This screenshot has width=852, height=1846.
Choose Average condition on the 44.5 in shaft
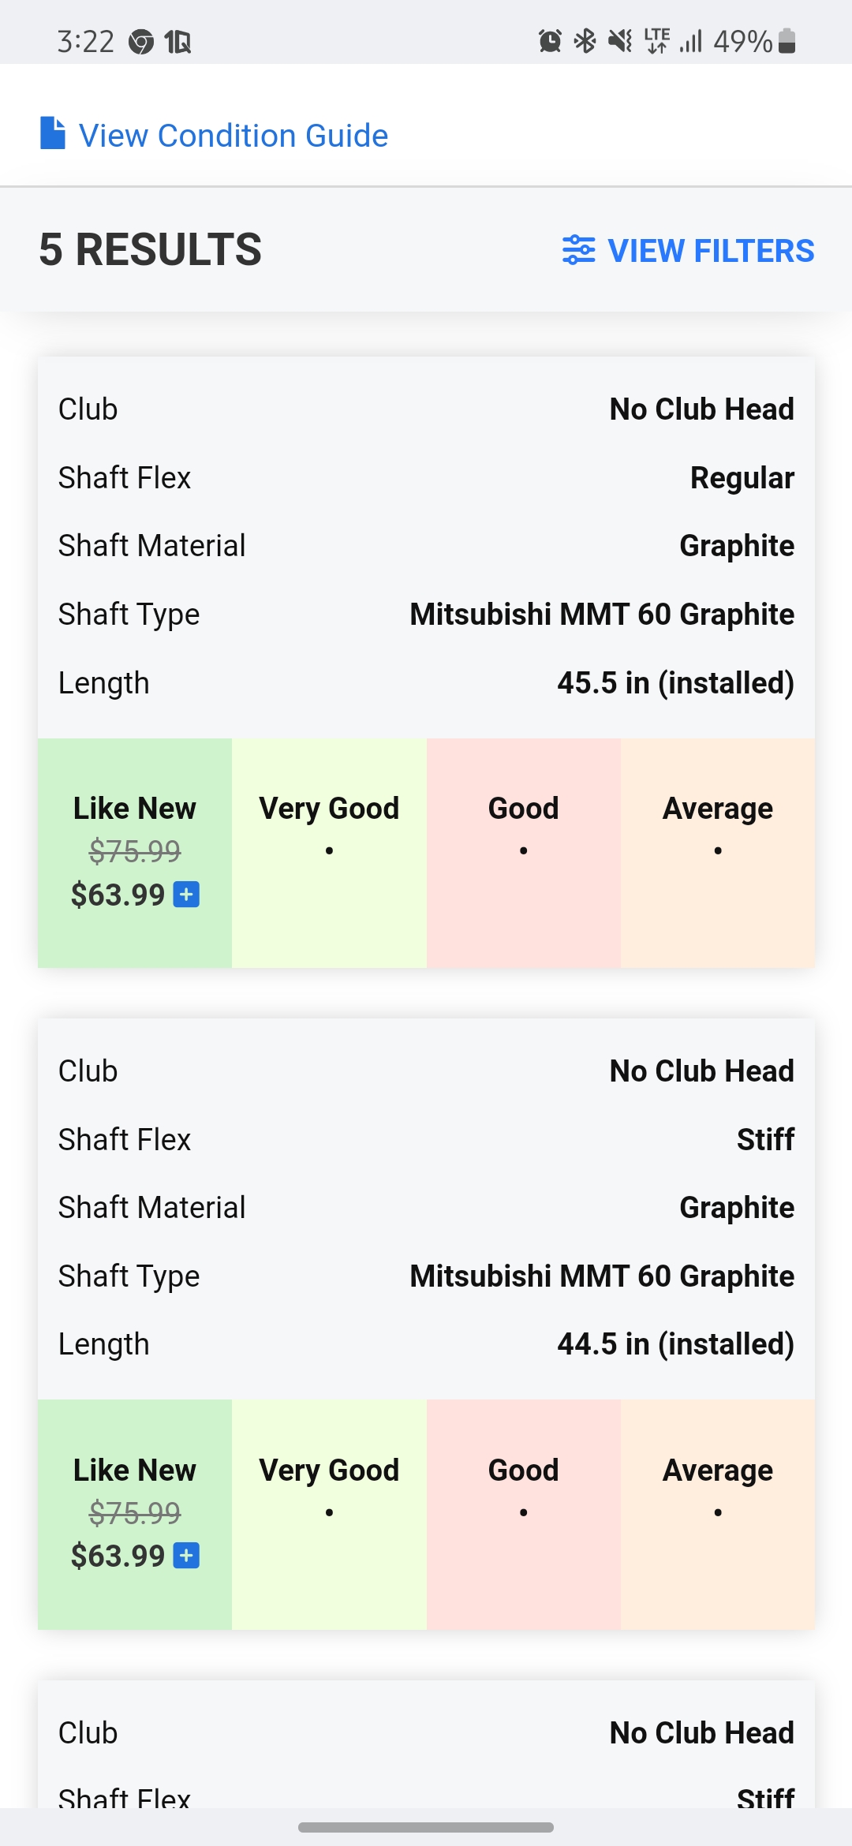coord(717,1513)
